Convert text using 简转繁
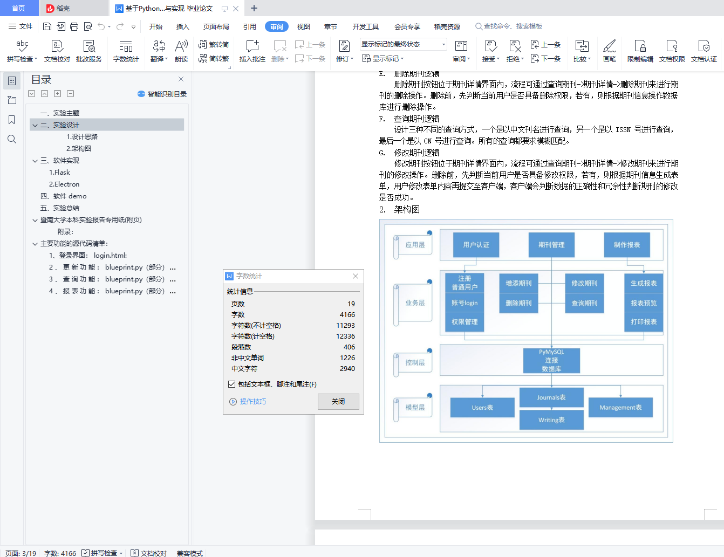The width and height of the screenshot is (724, 557). point(214,58)
